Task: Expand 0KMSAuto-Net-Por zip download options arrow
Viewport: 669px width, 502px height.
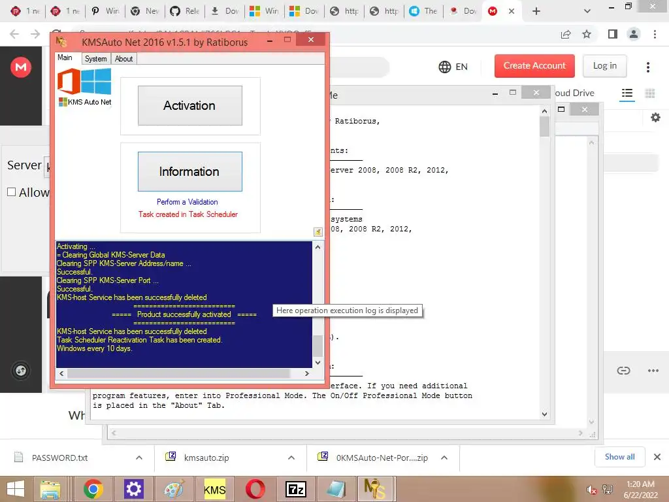Action: tap(444, 458)
